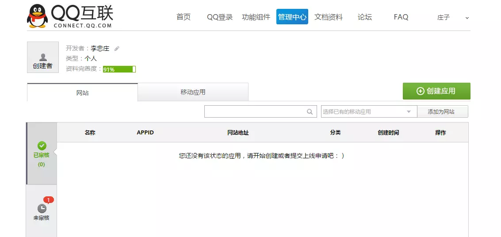Click the magnifier search icon
501x237 pixels.
coord(310,111)
